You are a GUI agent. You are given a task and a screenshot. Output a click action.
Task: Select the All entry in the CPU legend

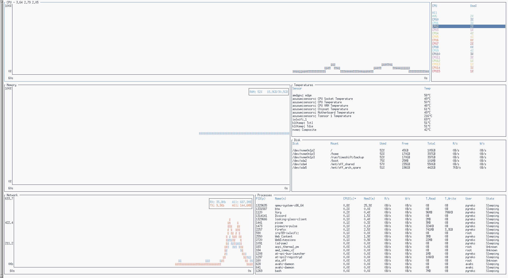(x=434, y=13)
